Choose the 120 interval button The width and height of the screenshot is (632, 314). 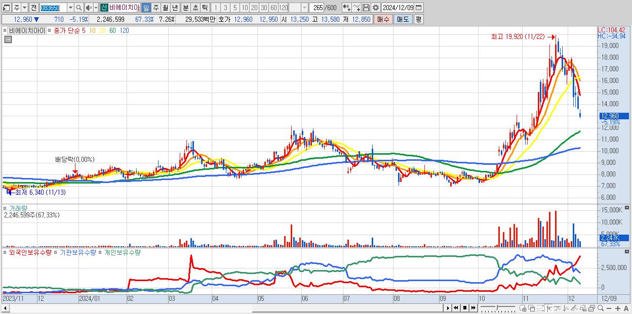pyautogui.click(x=284, y=8)
